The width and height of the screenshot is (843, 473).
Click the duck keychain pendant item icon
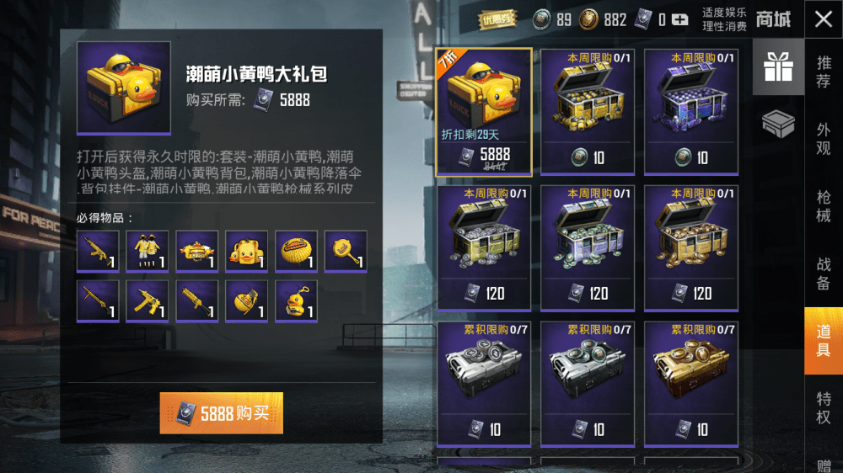(296, 300)
